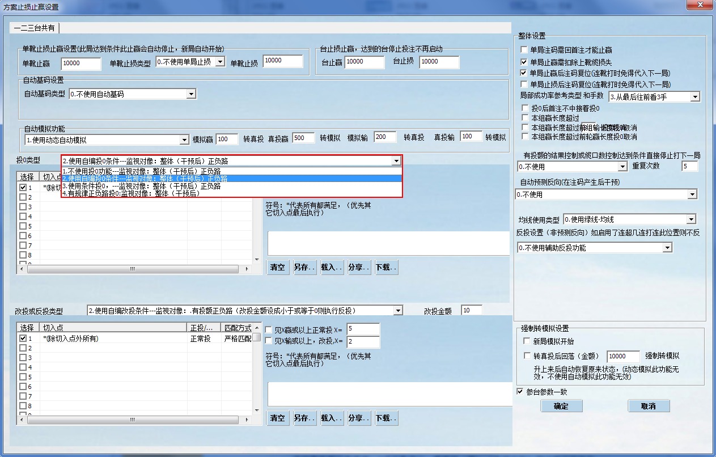This screenshot has height=457, width=716.
Task: Click 下载 in the bottom section
Action: click(x=386, y=418)
